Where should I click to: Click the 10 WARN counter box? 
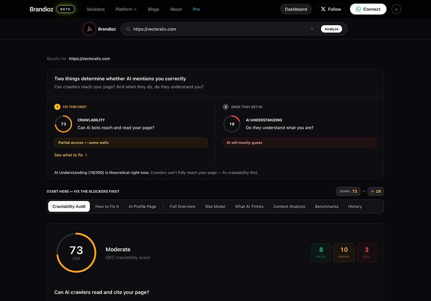pyautogui.click(x=344, y=253)
